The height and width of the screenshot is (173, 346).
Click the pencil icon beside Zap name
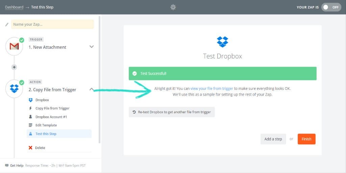click(7, 24)
